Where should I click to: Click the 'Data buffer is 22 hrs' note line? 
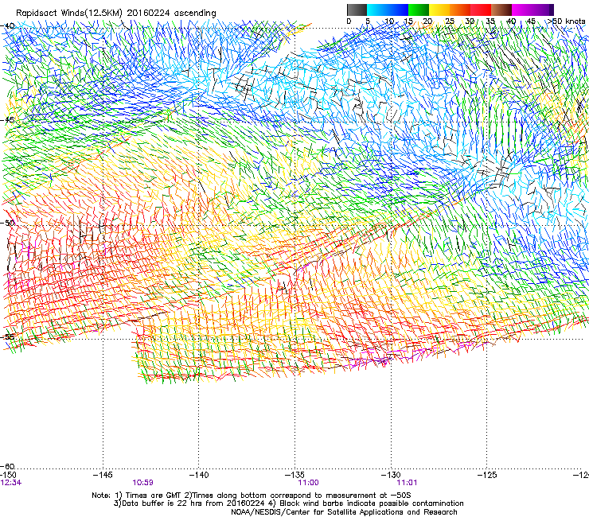tap(288, 503)
